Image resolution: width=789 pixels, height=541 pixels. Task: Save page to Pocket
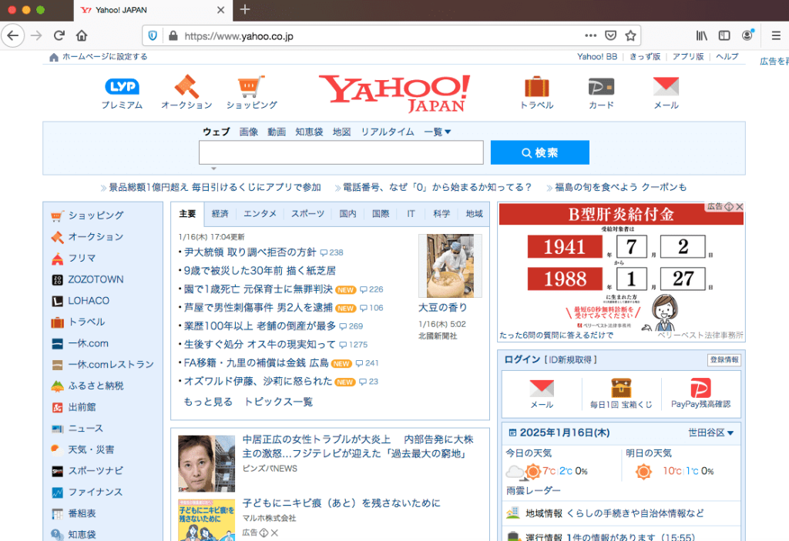click(610, 35)
